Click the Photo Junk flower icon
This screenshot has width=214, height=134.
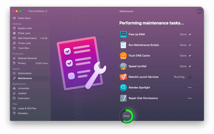pyautogui.click(x=14, y=33)
